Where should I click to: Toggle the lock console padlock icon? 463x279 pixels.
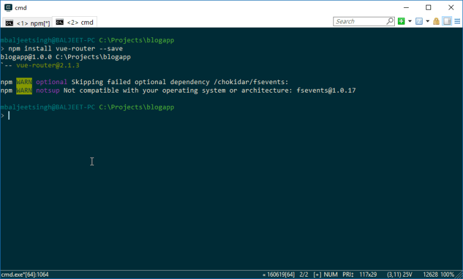(436, 21)
